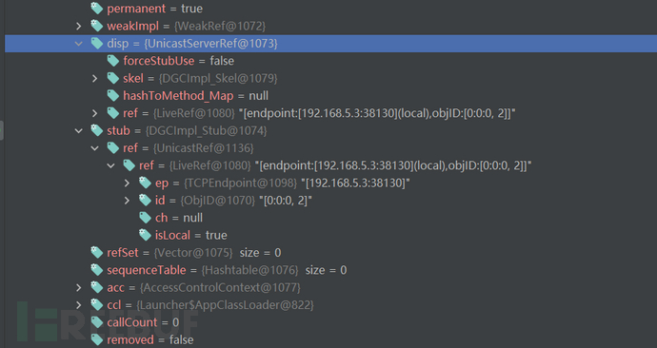The height and width of the screenshot is (348, 657).
Task: Collapse the stub DGCImpl_Stub node
Action: click(79, 130)
